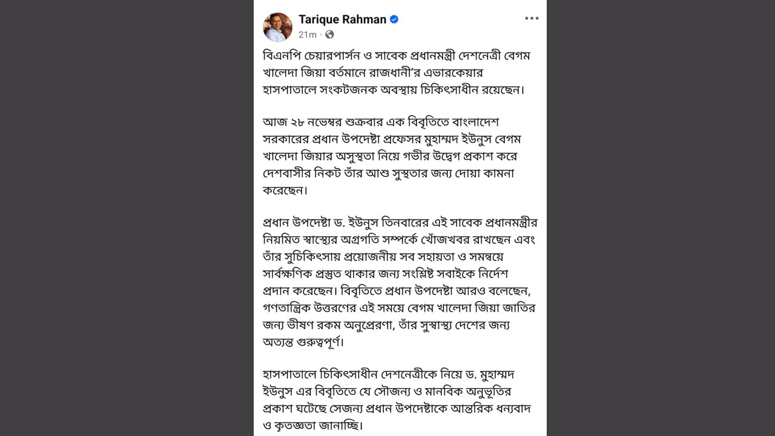Click the Tarique Rahman name link
Screen dimensions: 775x436
[342, 19]
